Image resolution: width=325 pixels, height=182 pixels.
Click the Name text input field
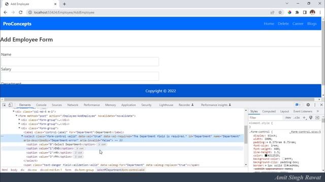80,62
